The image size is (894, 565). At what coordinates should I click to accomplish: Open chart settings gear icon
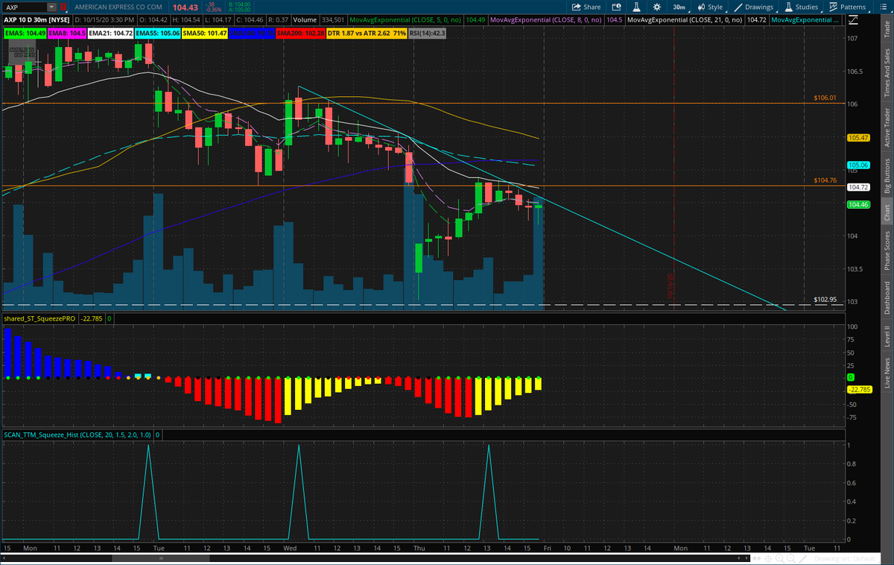click(x=656, y=7)
